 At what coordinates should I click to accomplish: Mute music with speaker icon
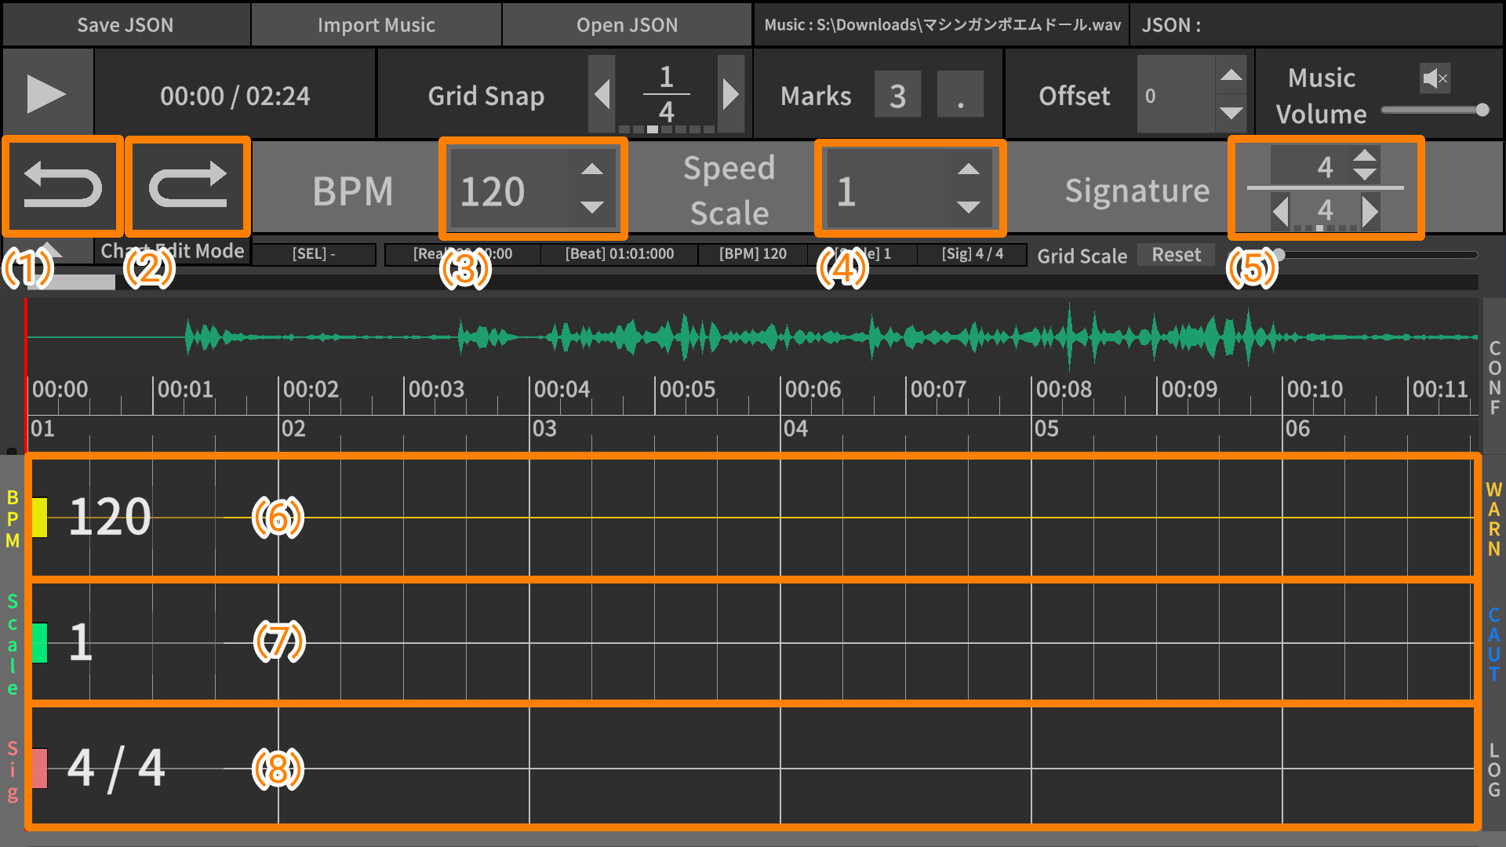(x=1435, y=78)
